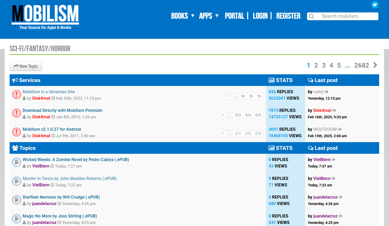Click the search magnifier icon
This screenshot has width=389, height=226.
click(x=311, y=16)
